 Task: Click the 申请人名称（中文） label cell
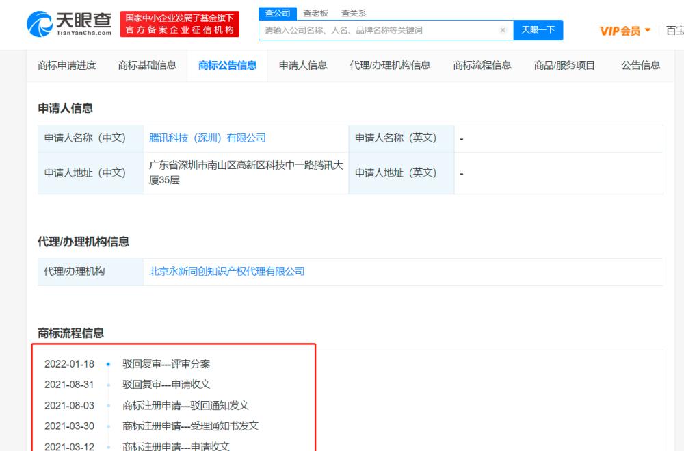[91, 138]
